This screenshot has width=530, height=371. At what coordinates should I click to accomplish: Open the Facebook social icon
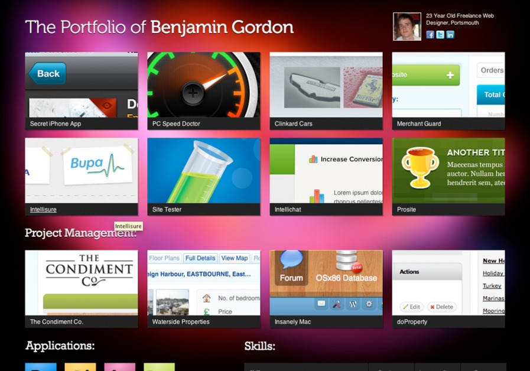pos(430,34)
